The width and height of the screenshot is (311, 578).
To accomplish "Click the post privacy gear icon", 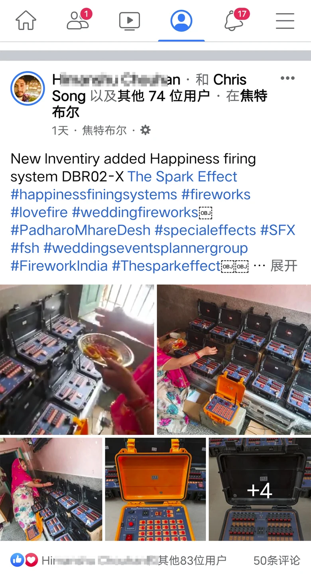I will point(146,130).
